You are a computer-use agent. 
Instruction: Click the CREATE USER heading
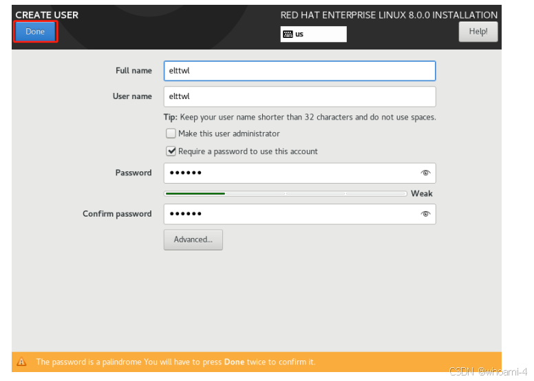(x=47, y=15)
